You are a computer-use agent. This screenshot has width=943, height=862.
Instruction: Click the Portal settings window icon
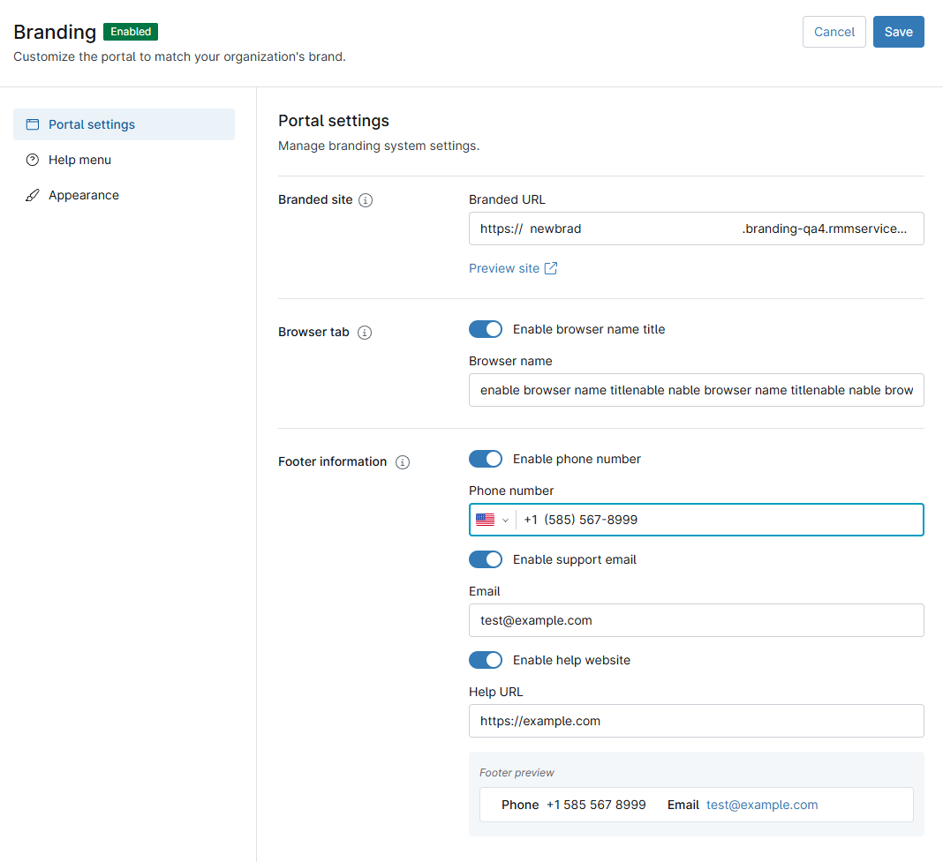click(33, 124)
